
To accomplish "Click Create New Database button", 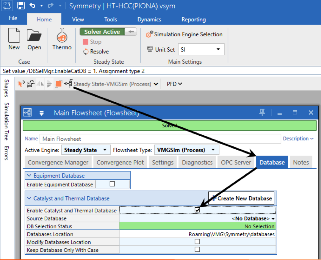I will tap(241, 198).
